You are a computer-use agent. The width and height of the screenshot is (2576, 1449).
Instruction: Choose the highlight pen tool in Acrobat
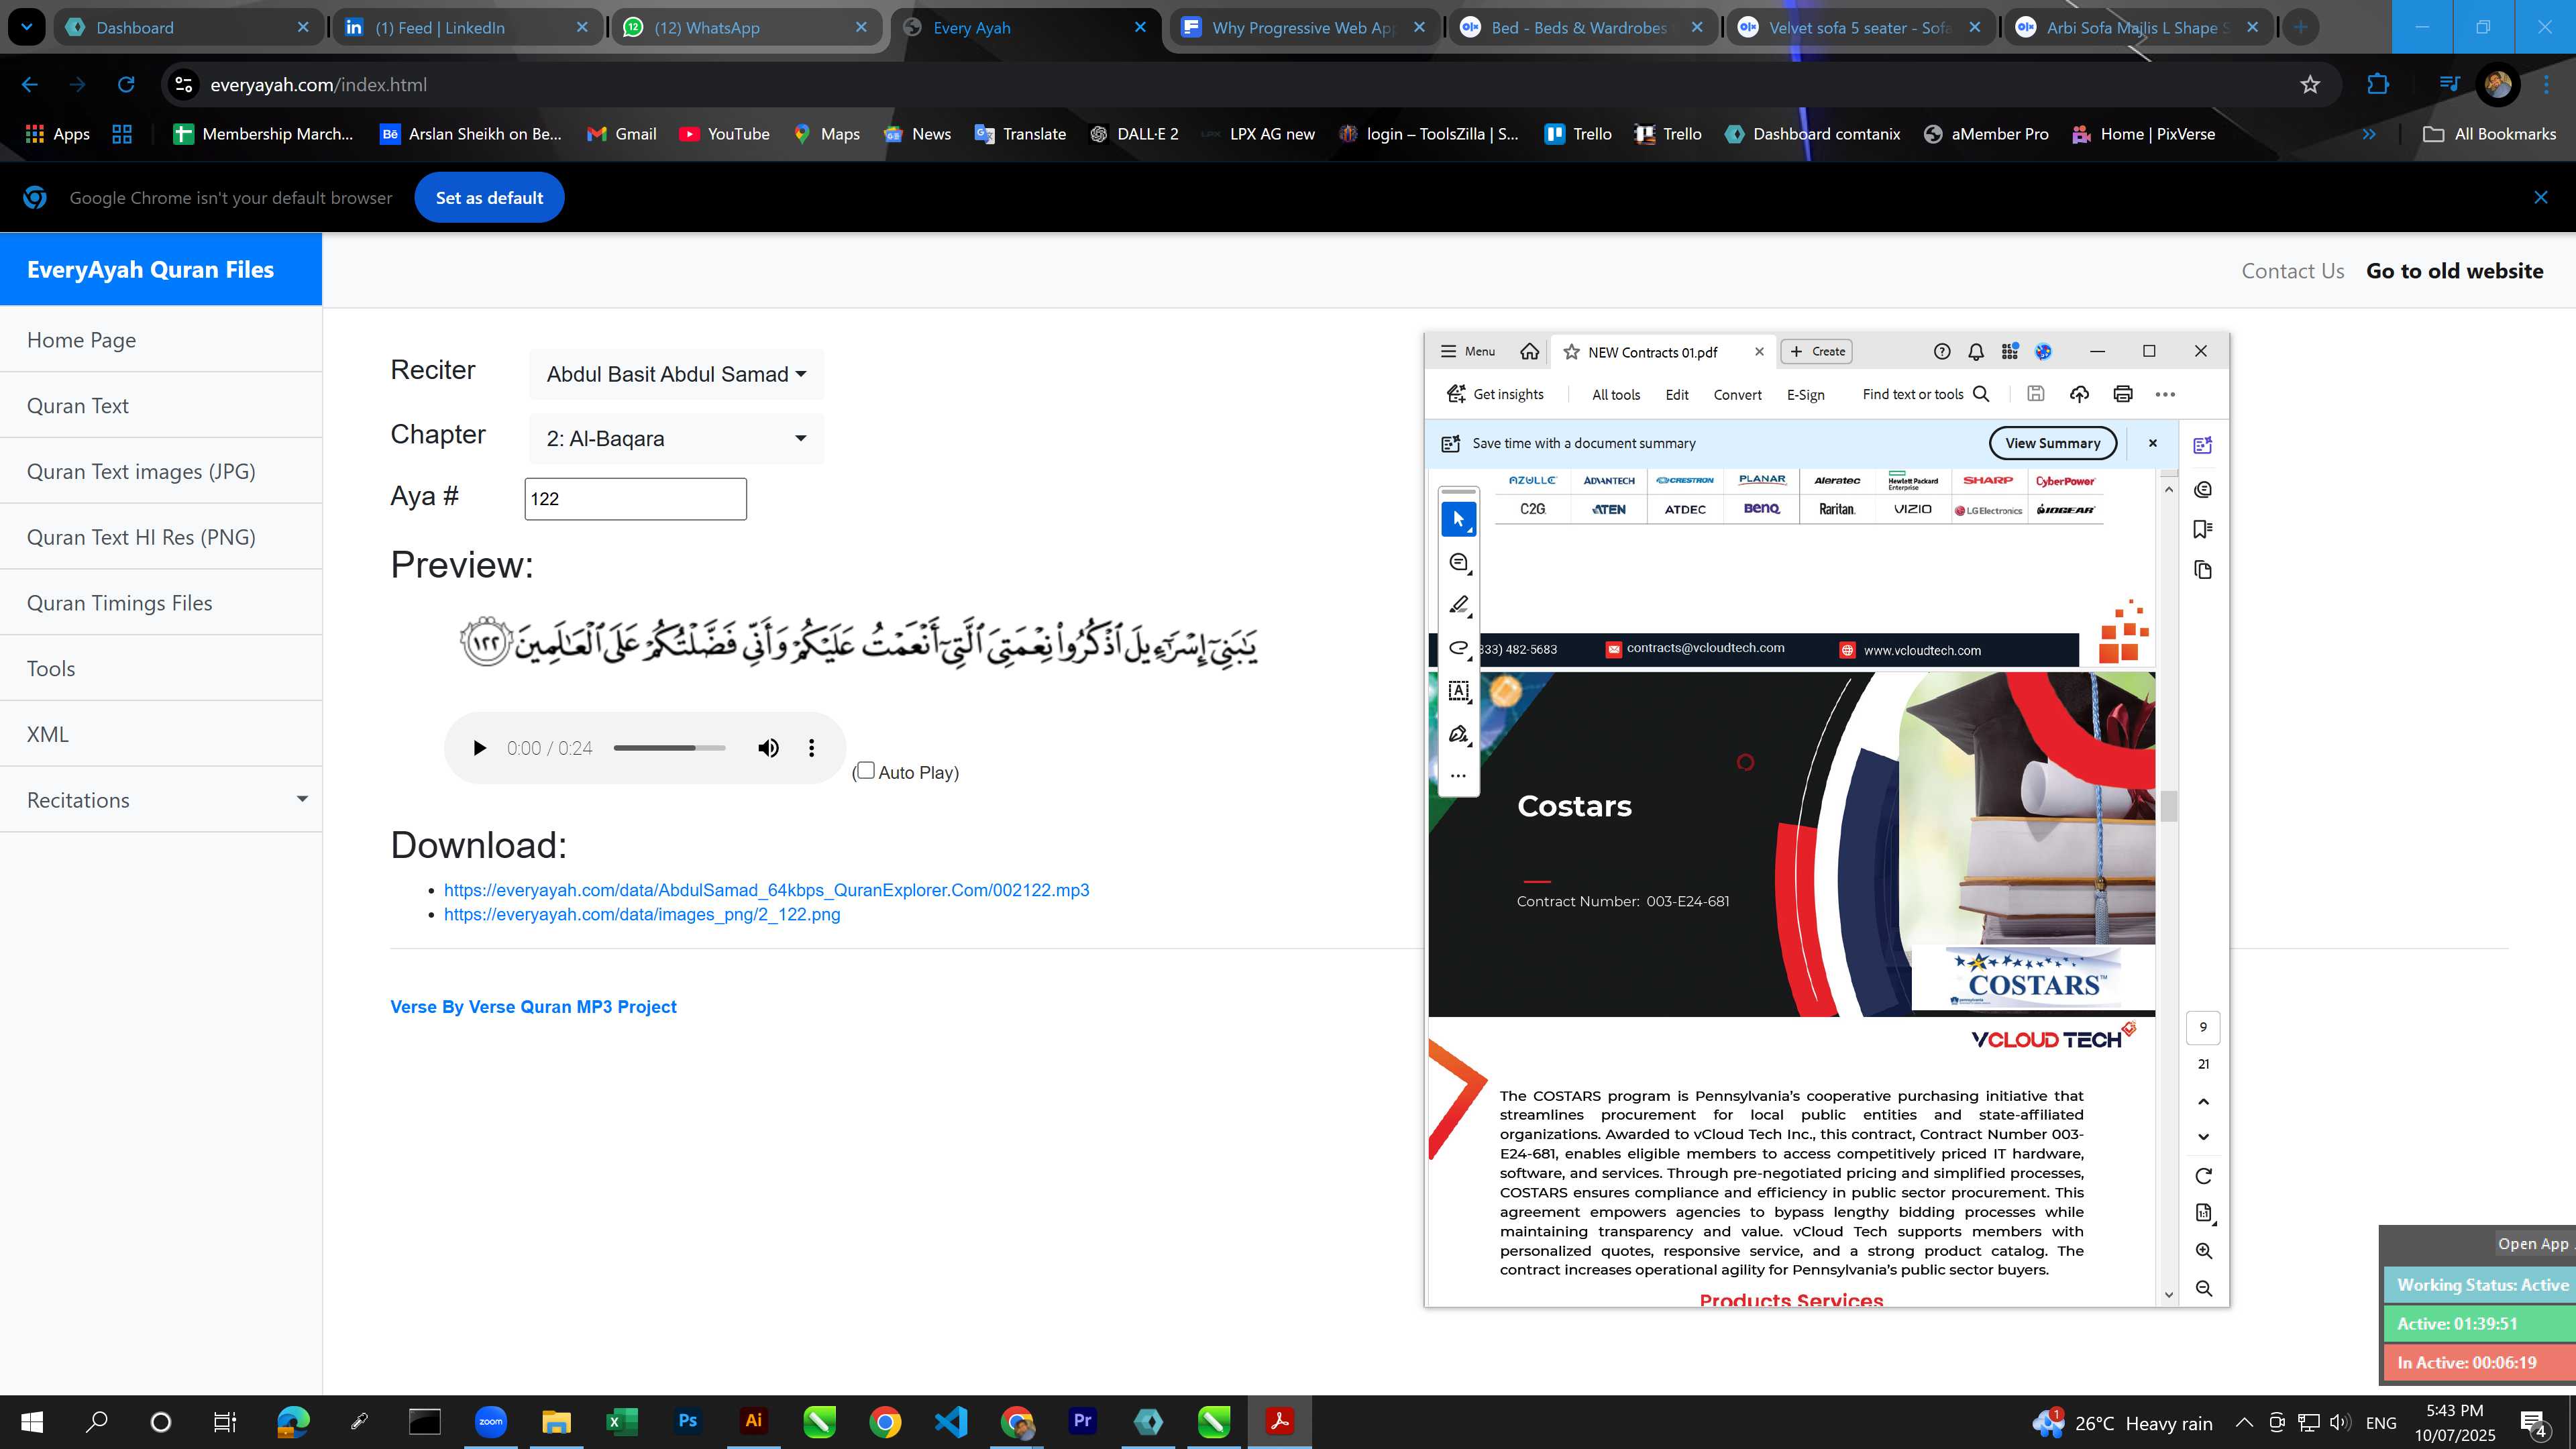click(x=1458, y=606)
